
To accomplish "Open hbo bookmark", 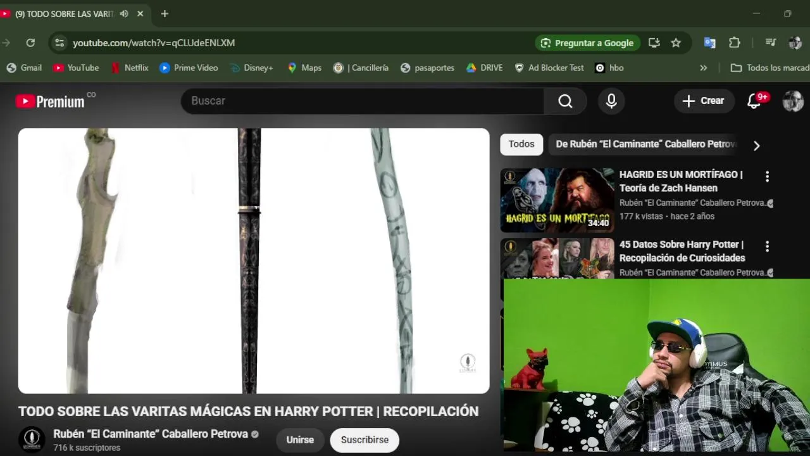I will coord(609,68).
